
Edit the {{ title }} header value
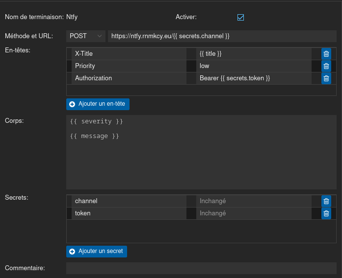[x=254, y=54]
